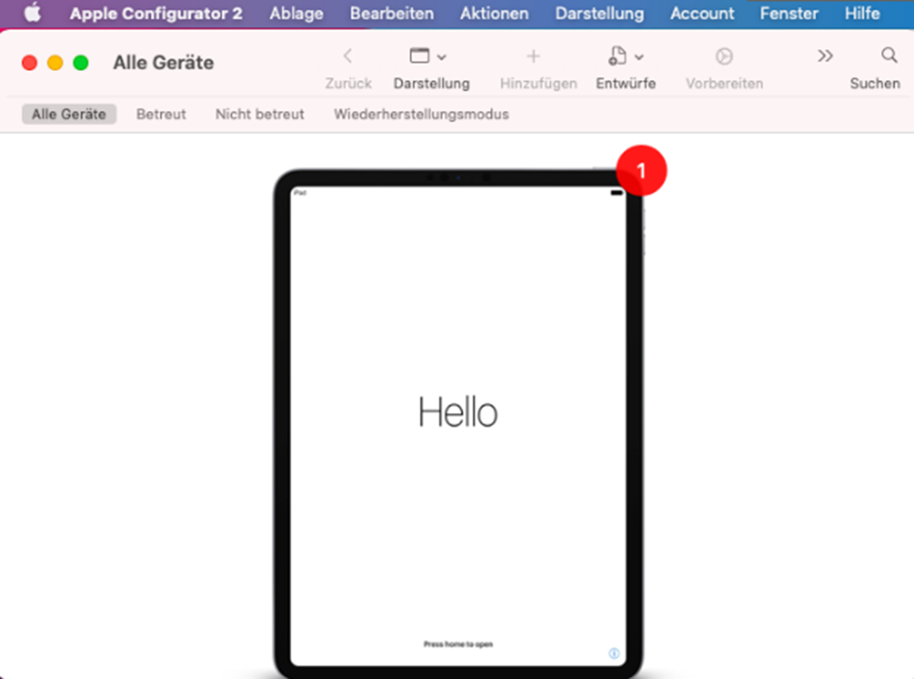
Task: Open the Aktionen menu
Action: pyautogui.click(x=494, y=14)
